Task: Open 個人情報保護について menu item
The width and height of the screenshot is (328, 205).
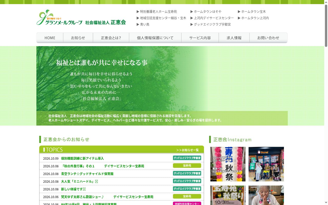Action: (155, 38)
